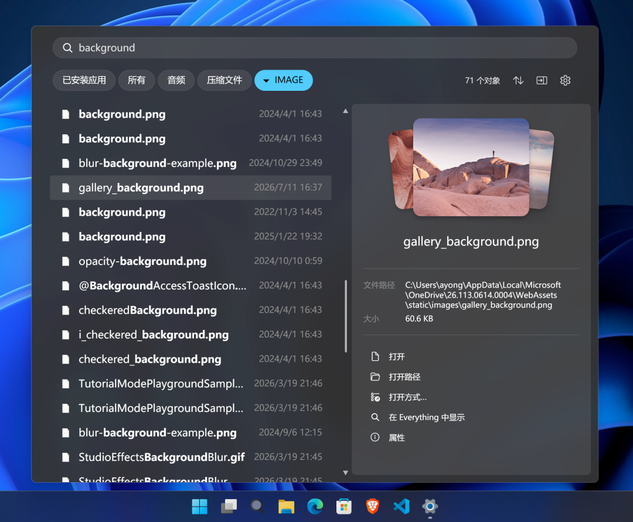Click the document icon beside 打开
This screenshot has width=633, height=522.
[375, 357]
